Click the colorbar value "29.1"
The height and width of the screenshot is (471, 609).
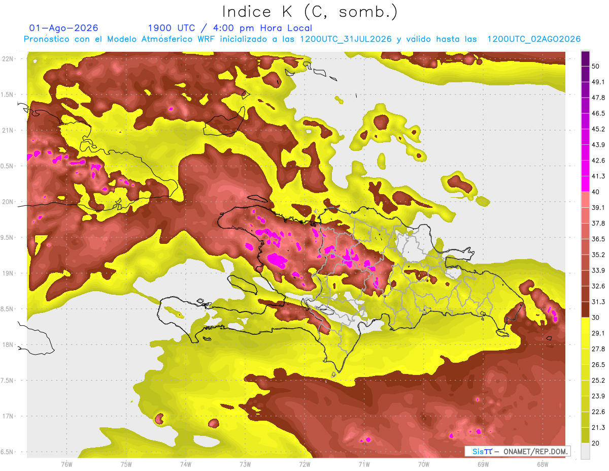(x=598, y=333)
